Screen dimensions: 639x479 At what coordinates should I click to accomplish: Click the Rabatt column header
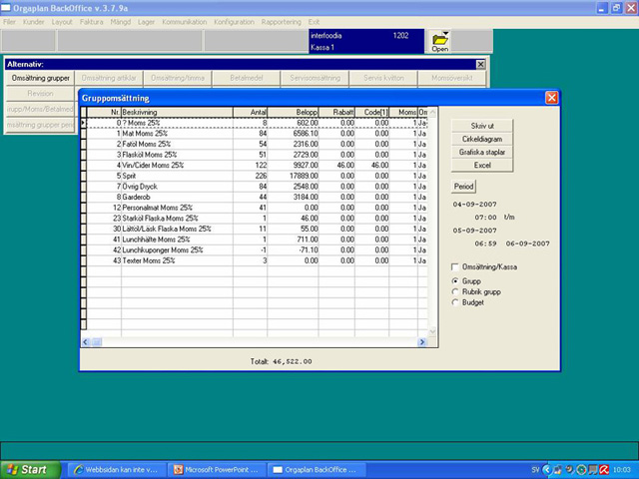336,112
